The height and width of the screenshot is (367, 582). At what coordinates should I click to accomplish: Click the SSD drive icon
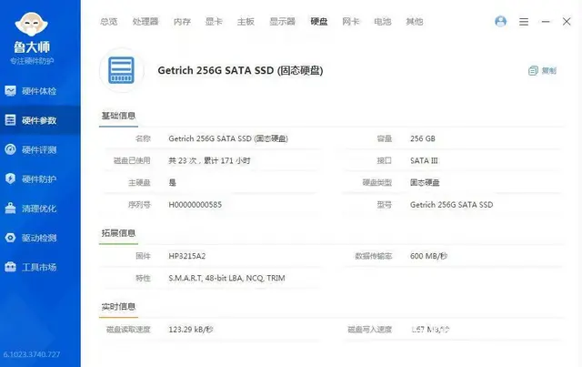click(x=121, y=70)
